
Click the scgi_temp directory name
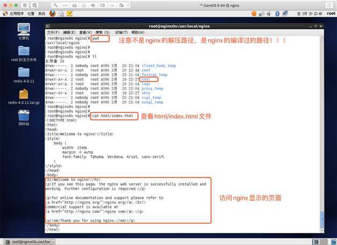151,98
